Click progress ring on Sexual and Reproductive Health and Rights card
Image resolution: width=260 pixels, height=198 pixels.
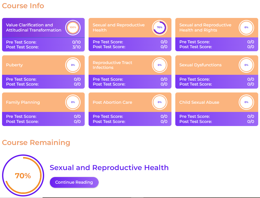[x=246, y=27]
